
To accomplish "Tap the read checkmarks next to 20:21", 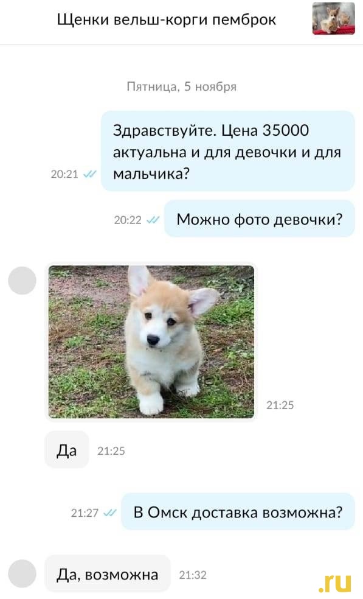I will pos(90,174).
